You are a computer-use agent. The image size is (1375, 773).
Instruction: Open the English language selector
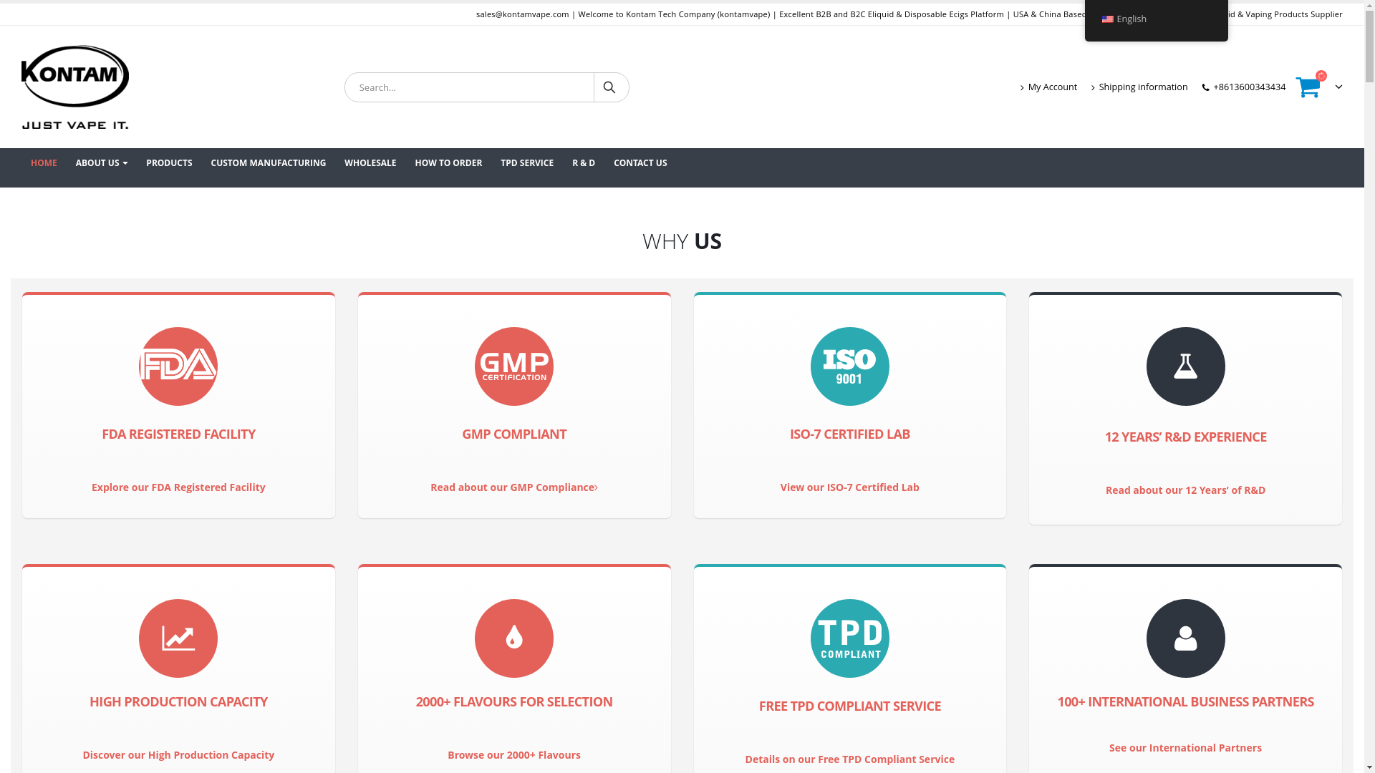pos(1156,19)
